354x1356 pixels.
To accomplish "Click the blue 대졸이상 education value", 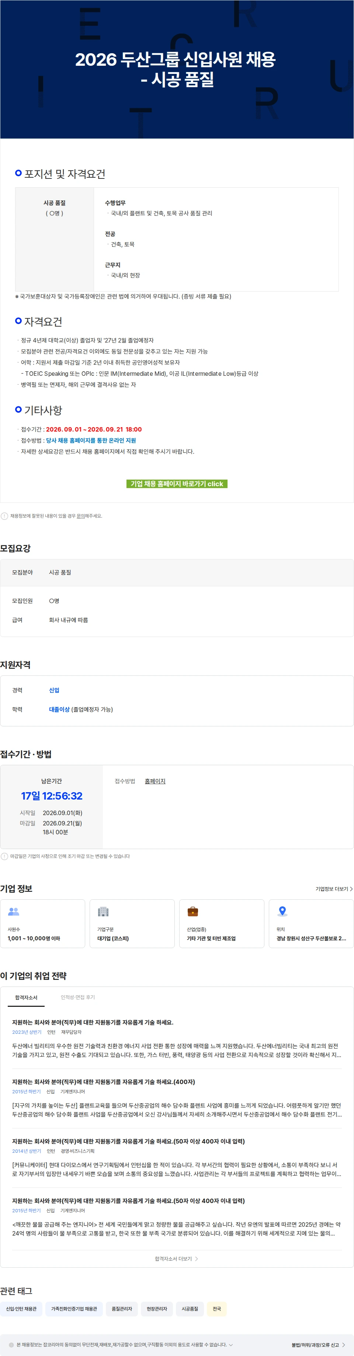I will 59,709.
